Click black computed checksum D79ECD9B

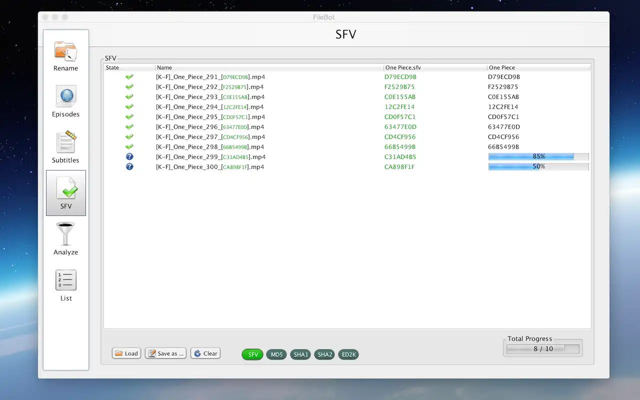pyautogui.click(x=504, y=77)
